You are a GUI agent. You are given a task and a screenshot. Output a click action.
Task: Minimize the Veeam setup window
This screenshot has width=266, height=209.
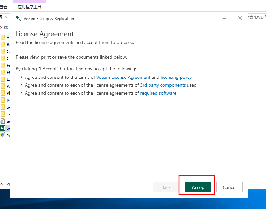pos(224,18)
